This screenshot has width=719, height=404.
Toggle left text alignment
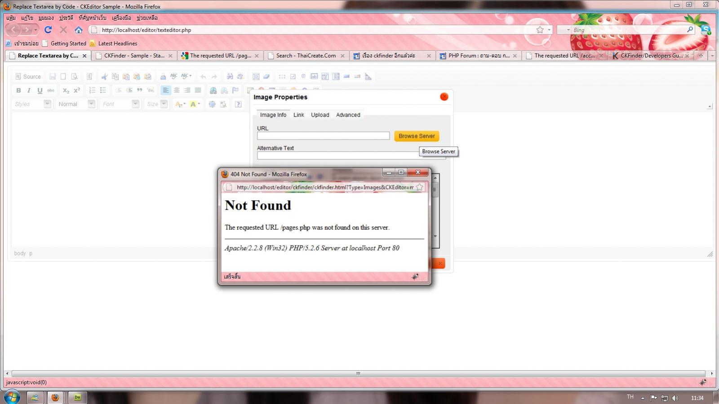point(166,90)
